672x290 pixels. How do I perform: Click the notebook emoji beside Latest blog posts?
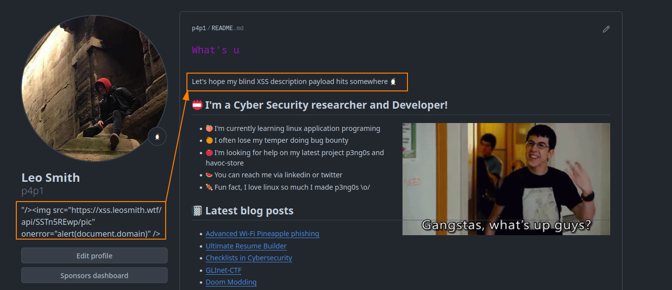point(197,211)
